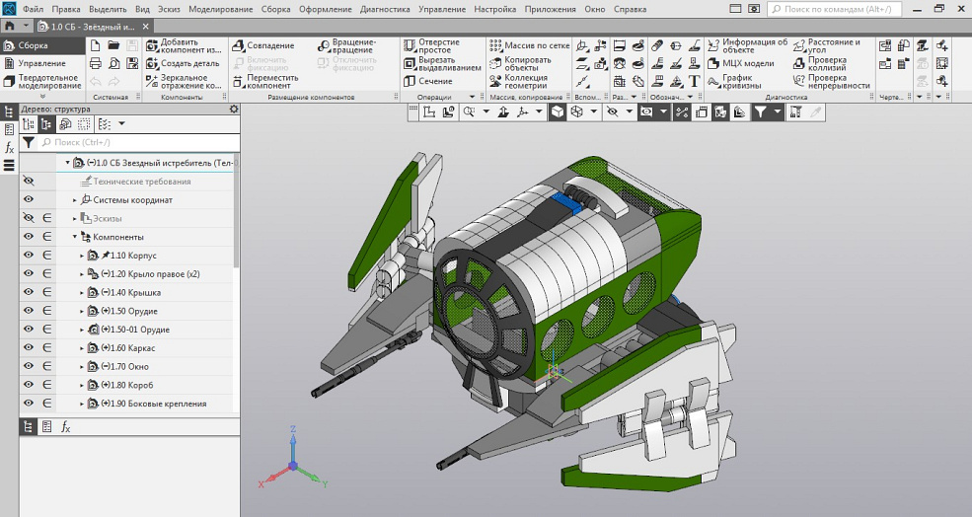This screenshot has width=972, height=517.
Task: Click the Open file folder icon
Action: tap(113, 46)
